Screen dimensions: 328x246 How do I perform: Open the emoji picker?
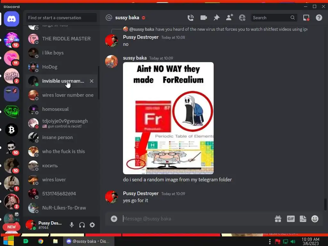point(315,219)
